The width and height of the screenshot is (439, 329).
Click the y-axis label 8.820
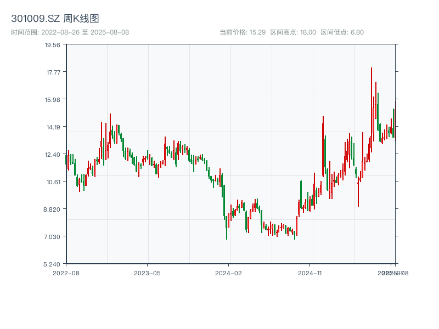point(52,209)
